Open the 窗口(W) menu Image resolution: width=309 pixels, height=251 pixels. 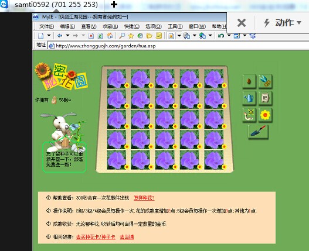(197, 26)
